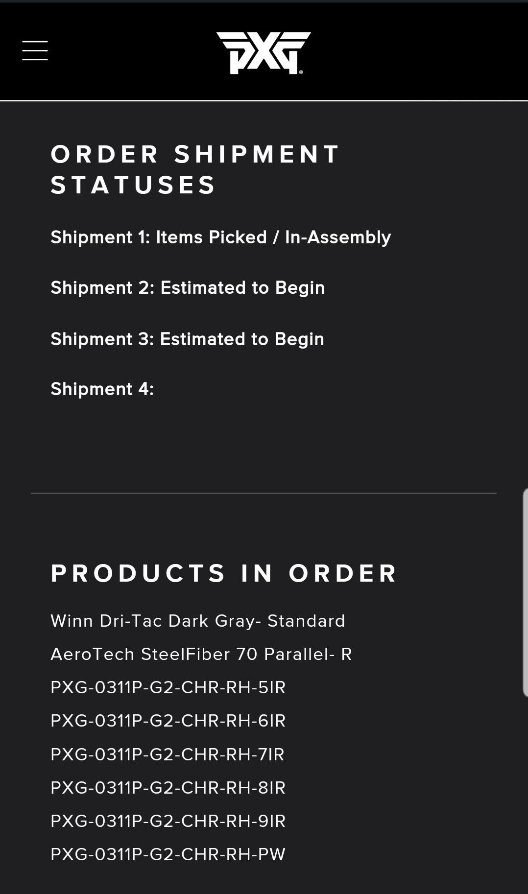The width and height of the screenshot is (528, 894).
Task: Select Shipment 2 Estimated to Begin line
Action: [x=188, y=288]
